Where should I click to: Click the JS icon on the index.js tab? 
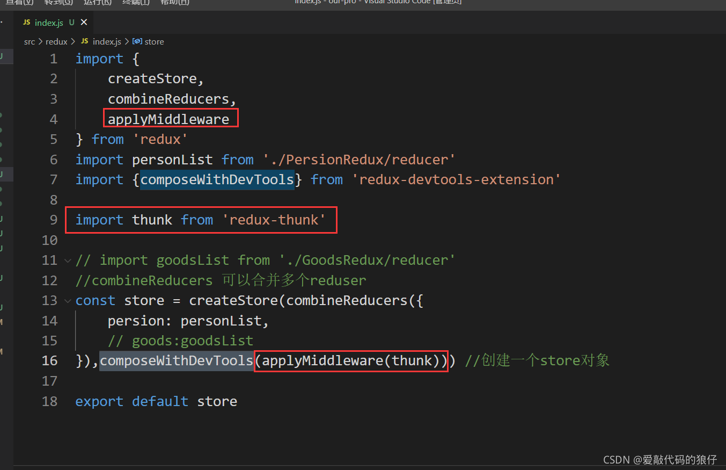pyautogui.click(x=26, y=23)
